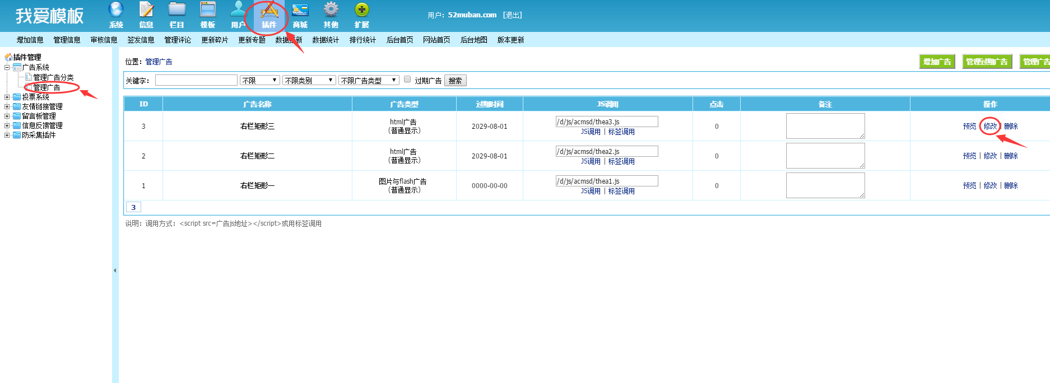This screenshot has width=1050, height=383.
Task: Open the 用户 (User) icon
Action: point(239,10)
